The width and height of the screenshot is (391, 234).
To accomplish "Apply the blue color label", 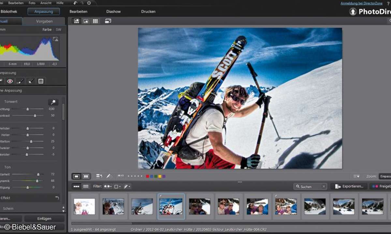I will (152, 176).
